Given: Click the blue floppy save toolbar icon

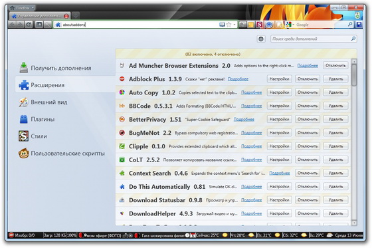Looking at the screenshot, I should pos(359,25).
